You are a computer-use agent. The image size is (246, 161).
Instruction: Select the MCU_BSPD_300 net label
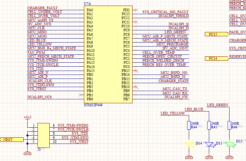174,73
